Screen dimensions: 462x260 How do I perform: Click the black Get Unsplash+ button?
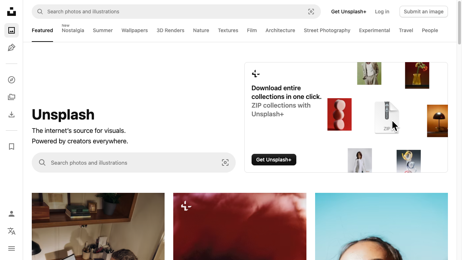pos(274,160)
